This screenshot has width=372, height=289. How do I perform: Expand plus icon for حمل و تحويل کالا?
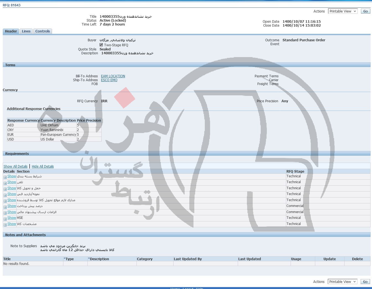pos(5,189)
